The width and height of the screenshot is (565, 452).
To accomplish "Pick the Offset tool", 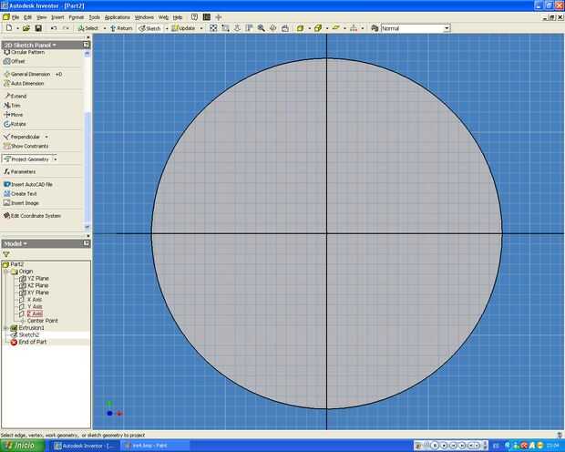I will click(x=17, y=61).
